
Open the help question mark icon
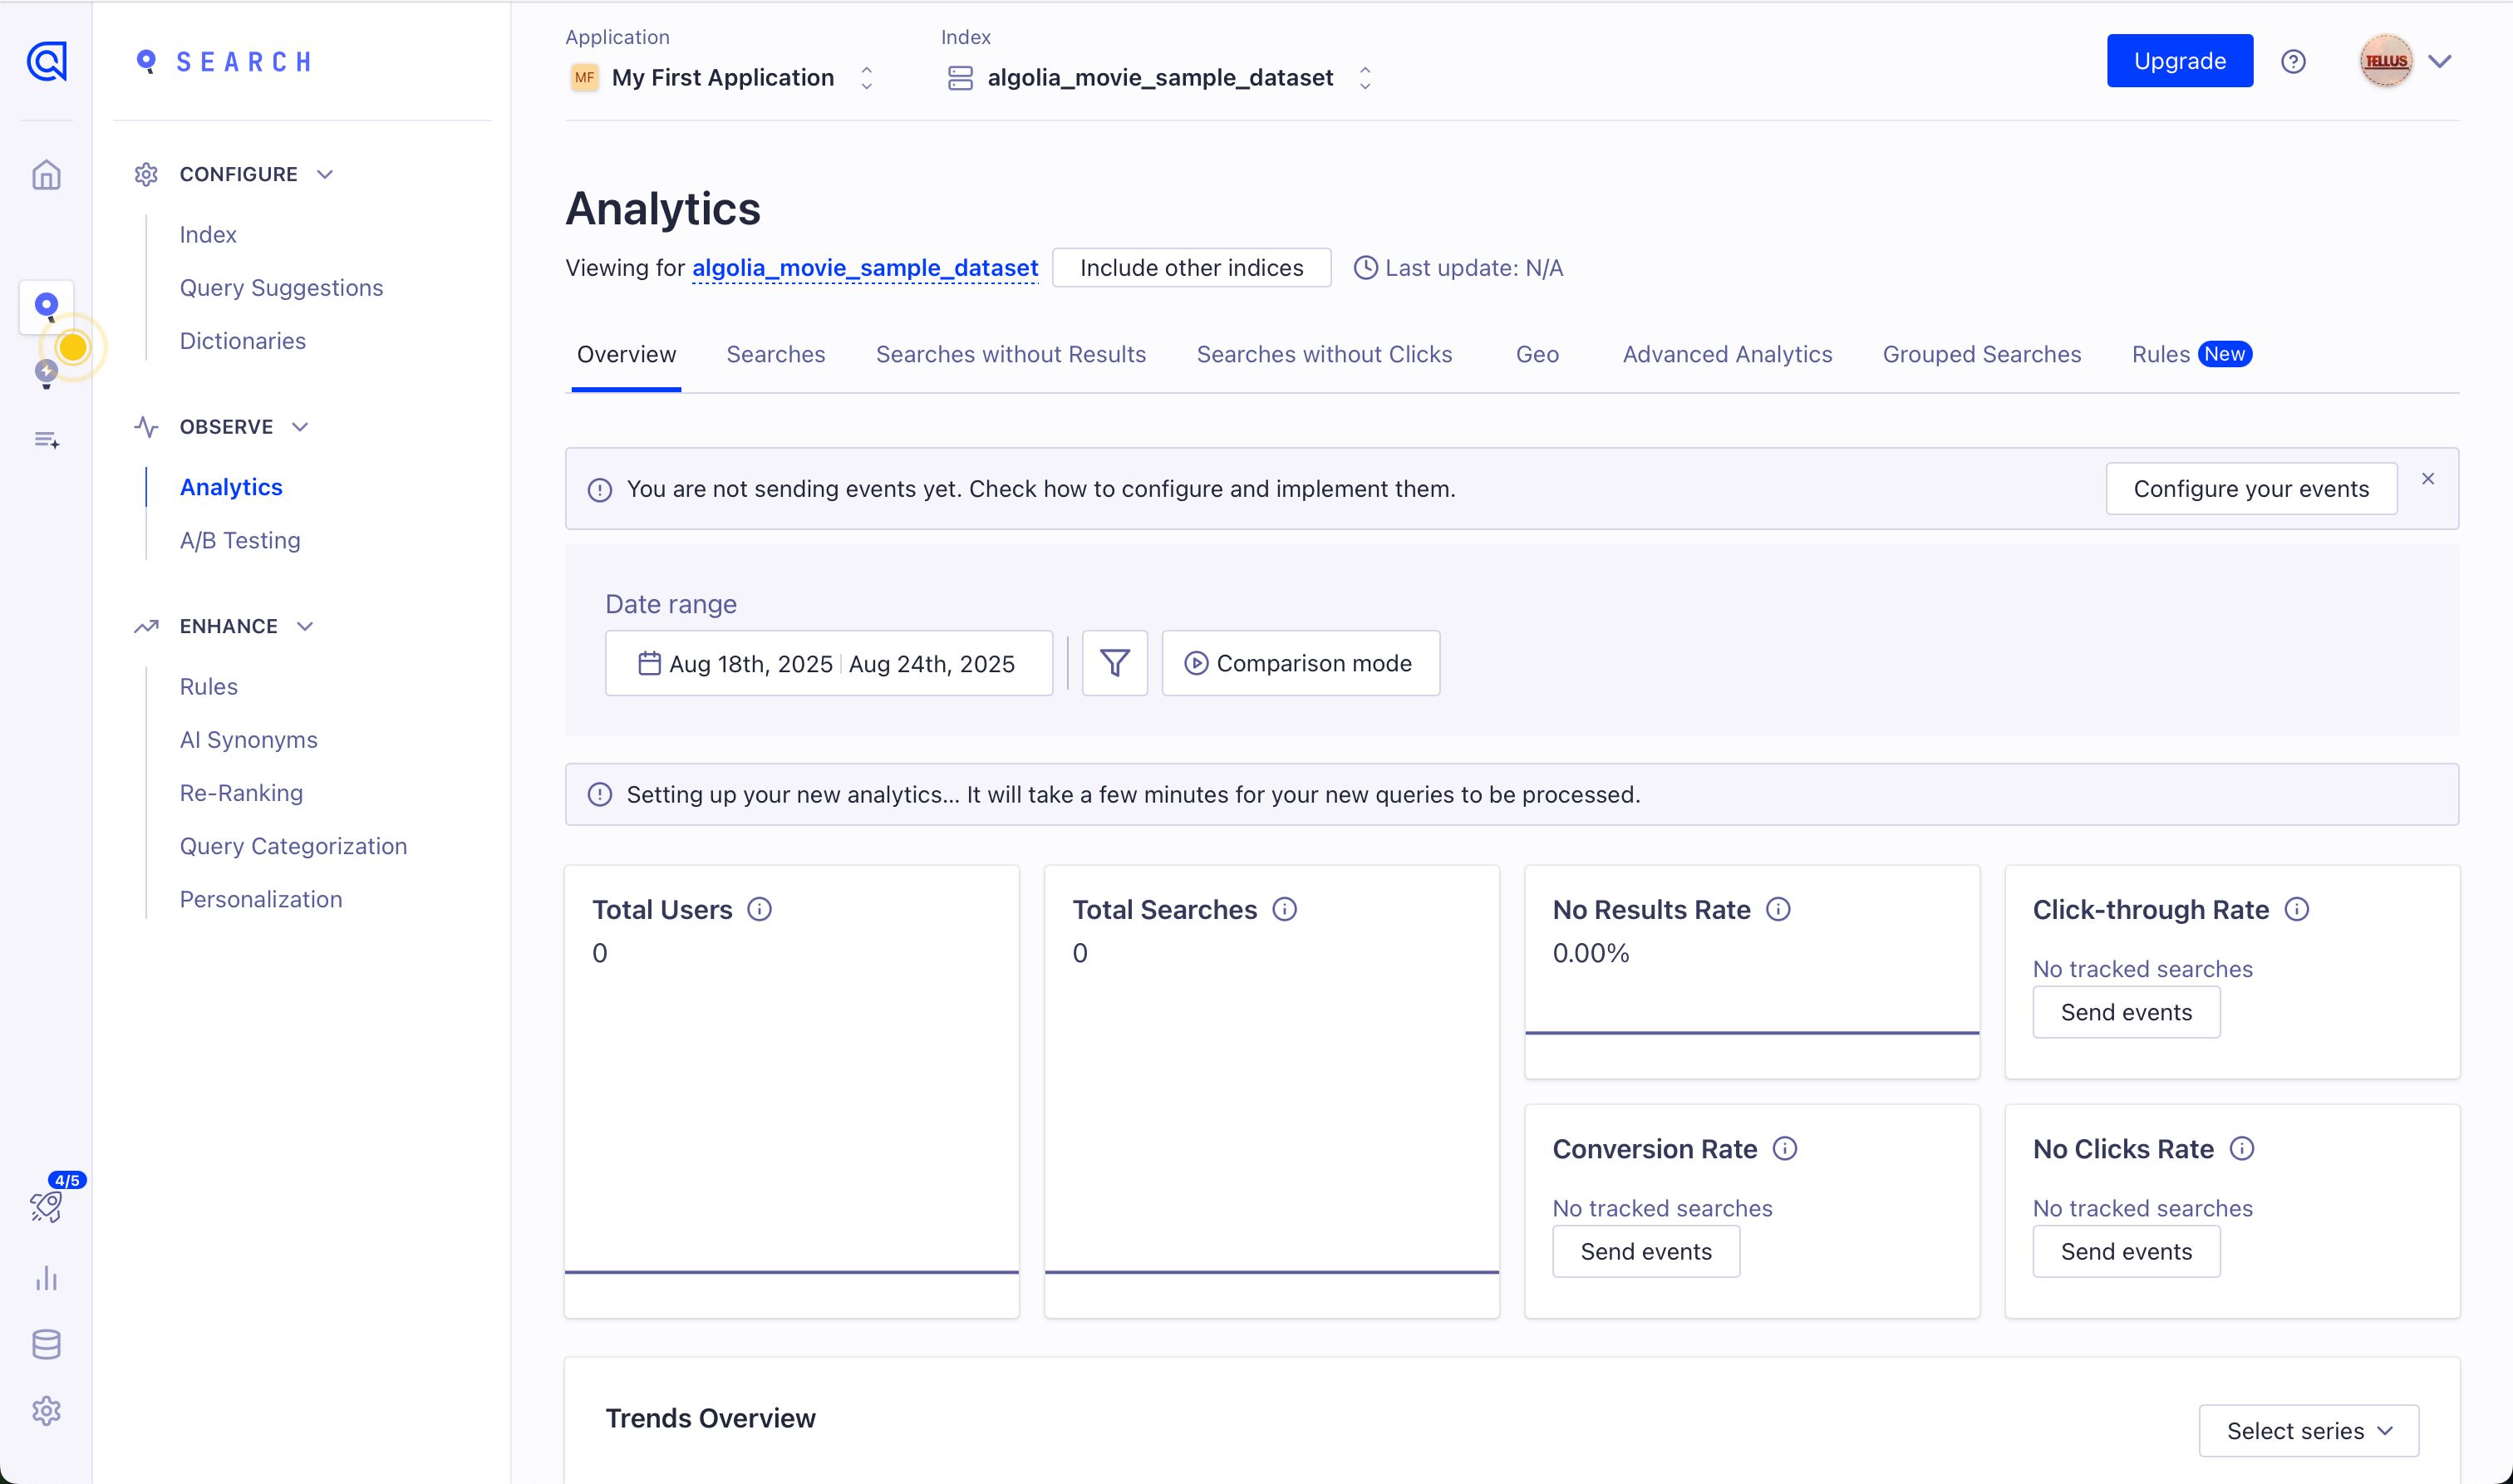[x=2293, y=62]
